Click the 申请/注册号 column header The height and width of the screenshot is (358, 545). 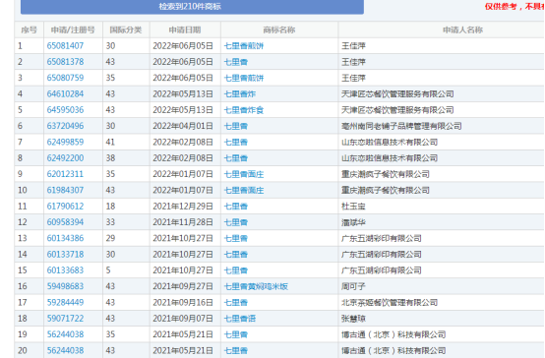tap(73, 30)
